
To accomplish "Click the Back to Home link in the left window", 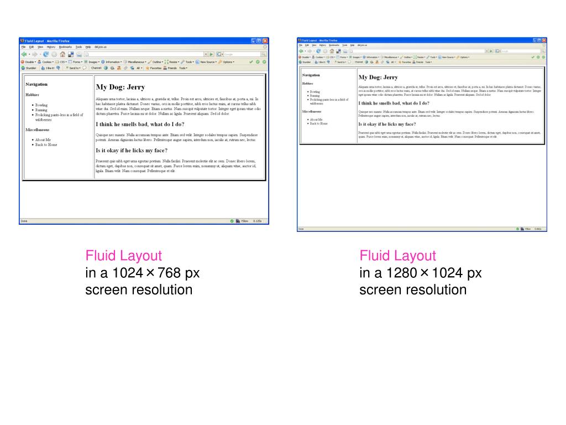I will 46,144.
